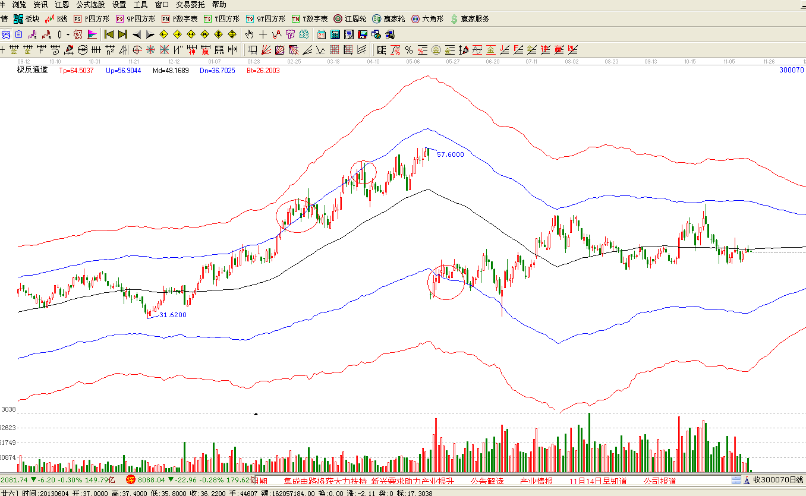This screenshot has height=496, width=806.
Task: Open the 板块 sector view
Action: tap(27, 19)
